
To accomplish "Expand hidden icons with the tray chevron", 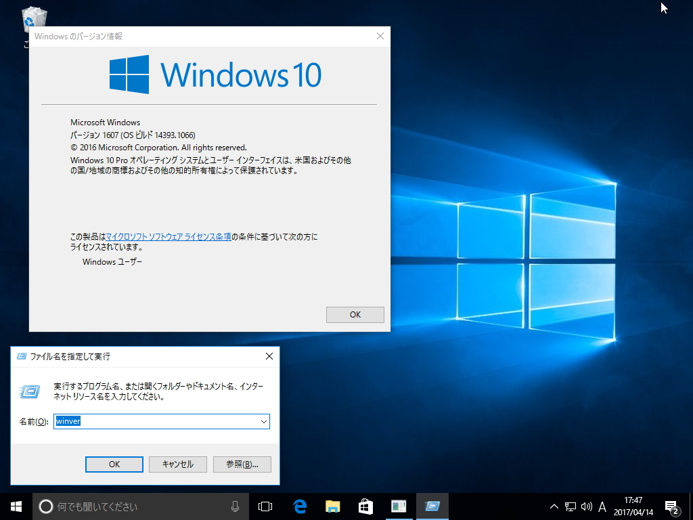I will (x=554, y=506).
